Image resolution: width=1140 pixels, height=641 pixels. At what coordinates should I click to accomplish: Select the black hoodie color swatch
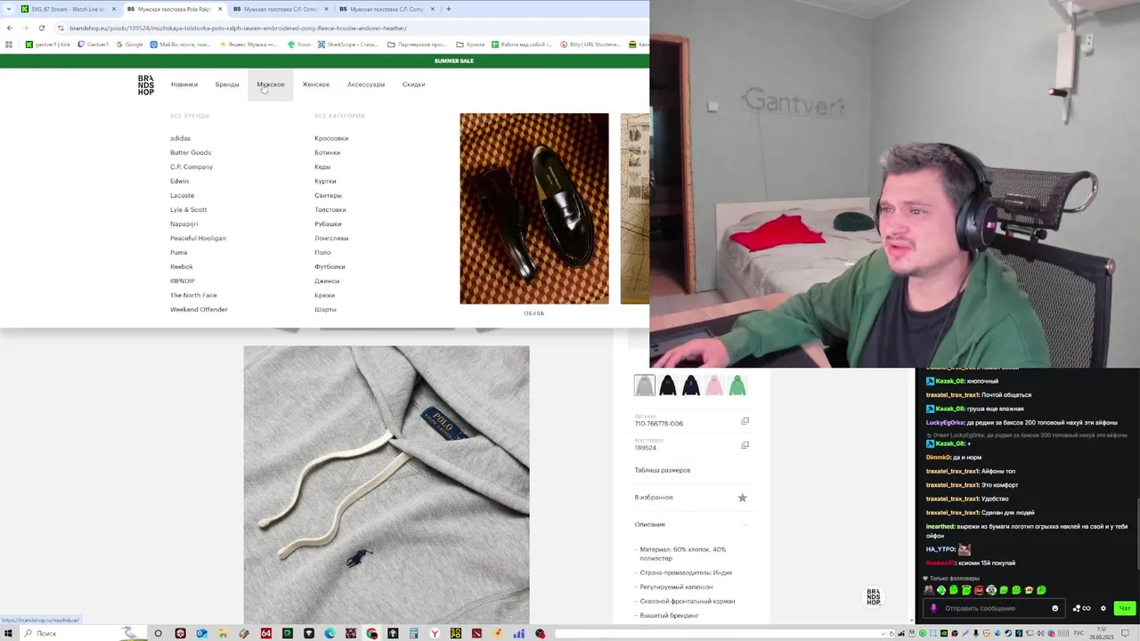tap(668, 385)
